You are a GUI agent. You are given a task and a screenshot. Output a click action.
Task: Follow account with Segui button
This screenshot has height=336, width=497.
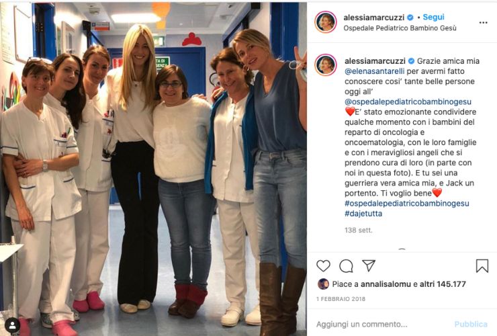433,17
